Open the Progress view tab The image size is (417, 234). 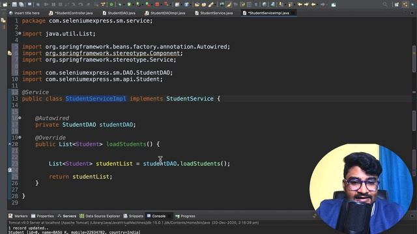(x=185, y=216)
